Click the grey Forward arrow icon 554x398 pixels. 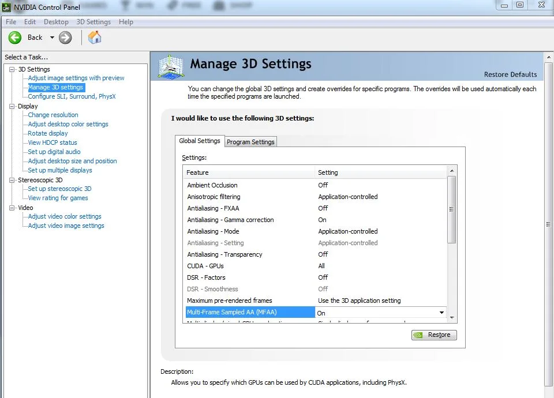(x=65, y=37)
